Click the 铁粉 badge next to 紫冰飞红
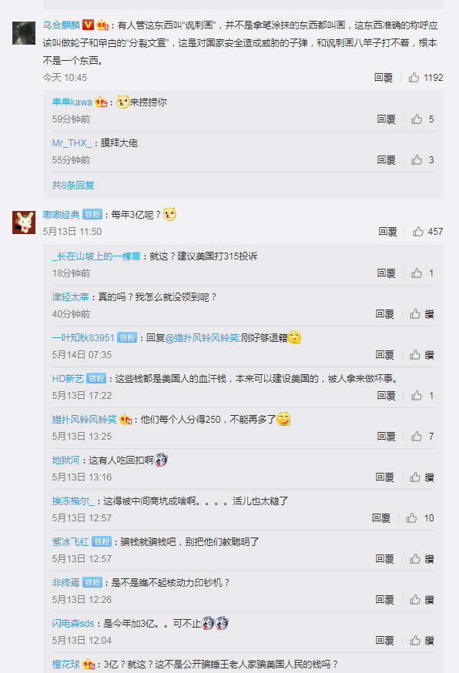 click(x=102, y=541)
